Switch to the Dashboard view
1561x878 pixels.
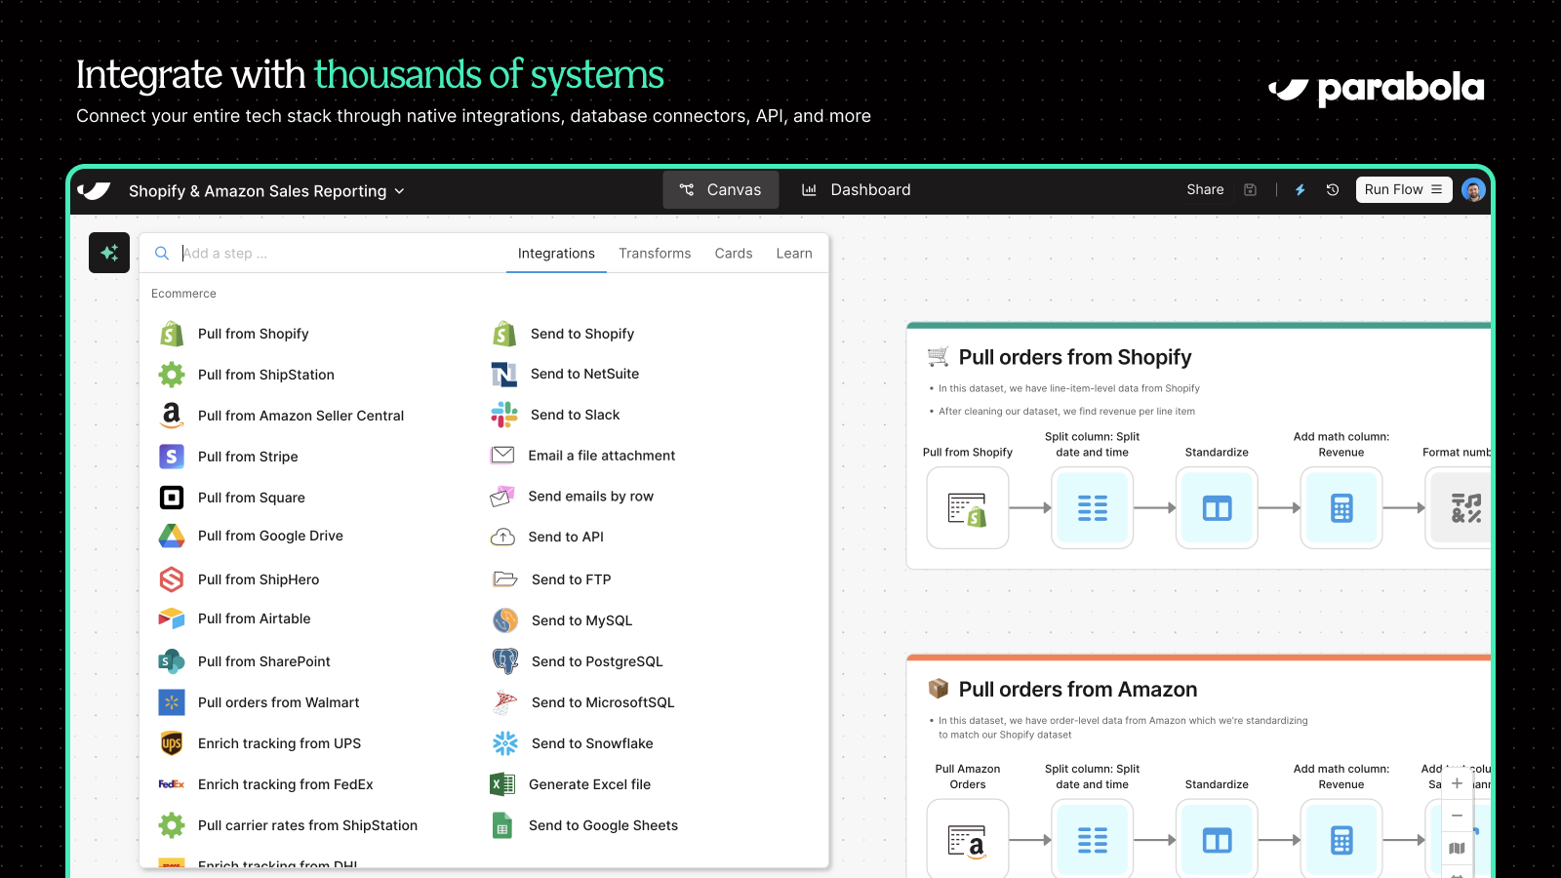(x=857, y=189)
